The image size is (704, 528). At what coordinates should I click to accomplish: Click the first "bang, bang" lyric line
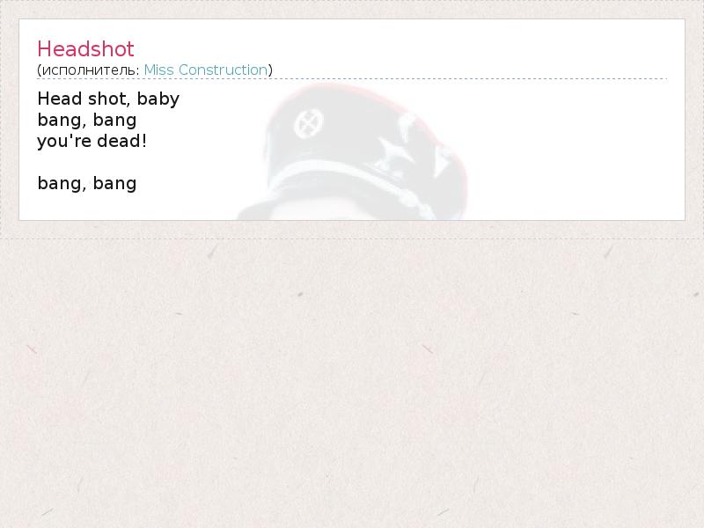[87, 121]
